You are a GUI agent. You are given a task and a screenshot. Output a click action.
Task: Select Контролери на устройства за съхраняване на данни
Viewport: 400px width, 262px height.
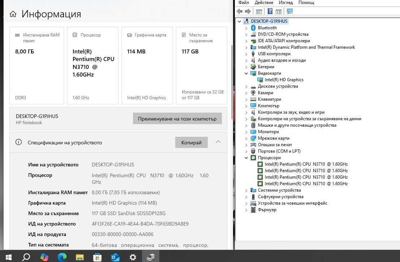coord(309,119)
